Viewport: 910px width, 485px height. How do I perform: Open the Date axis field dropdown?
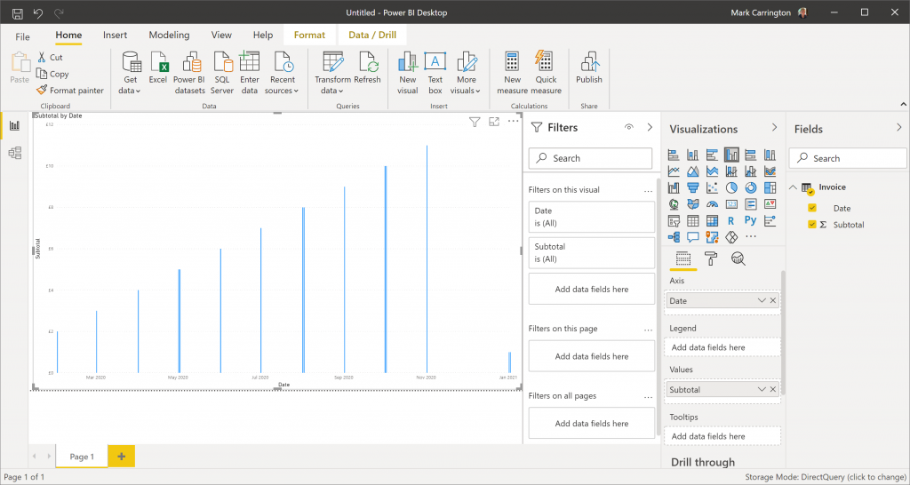click(762, 300)
